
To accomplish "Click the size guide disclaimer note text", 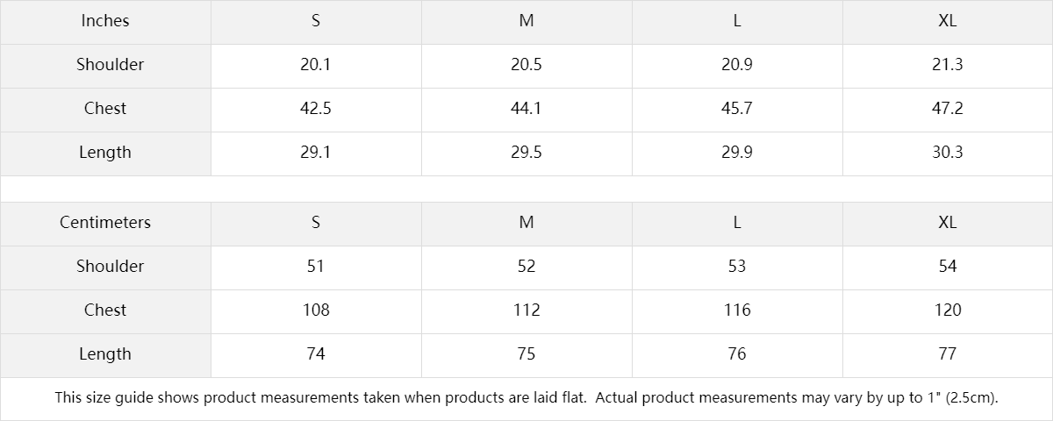I will [526, 398].
